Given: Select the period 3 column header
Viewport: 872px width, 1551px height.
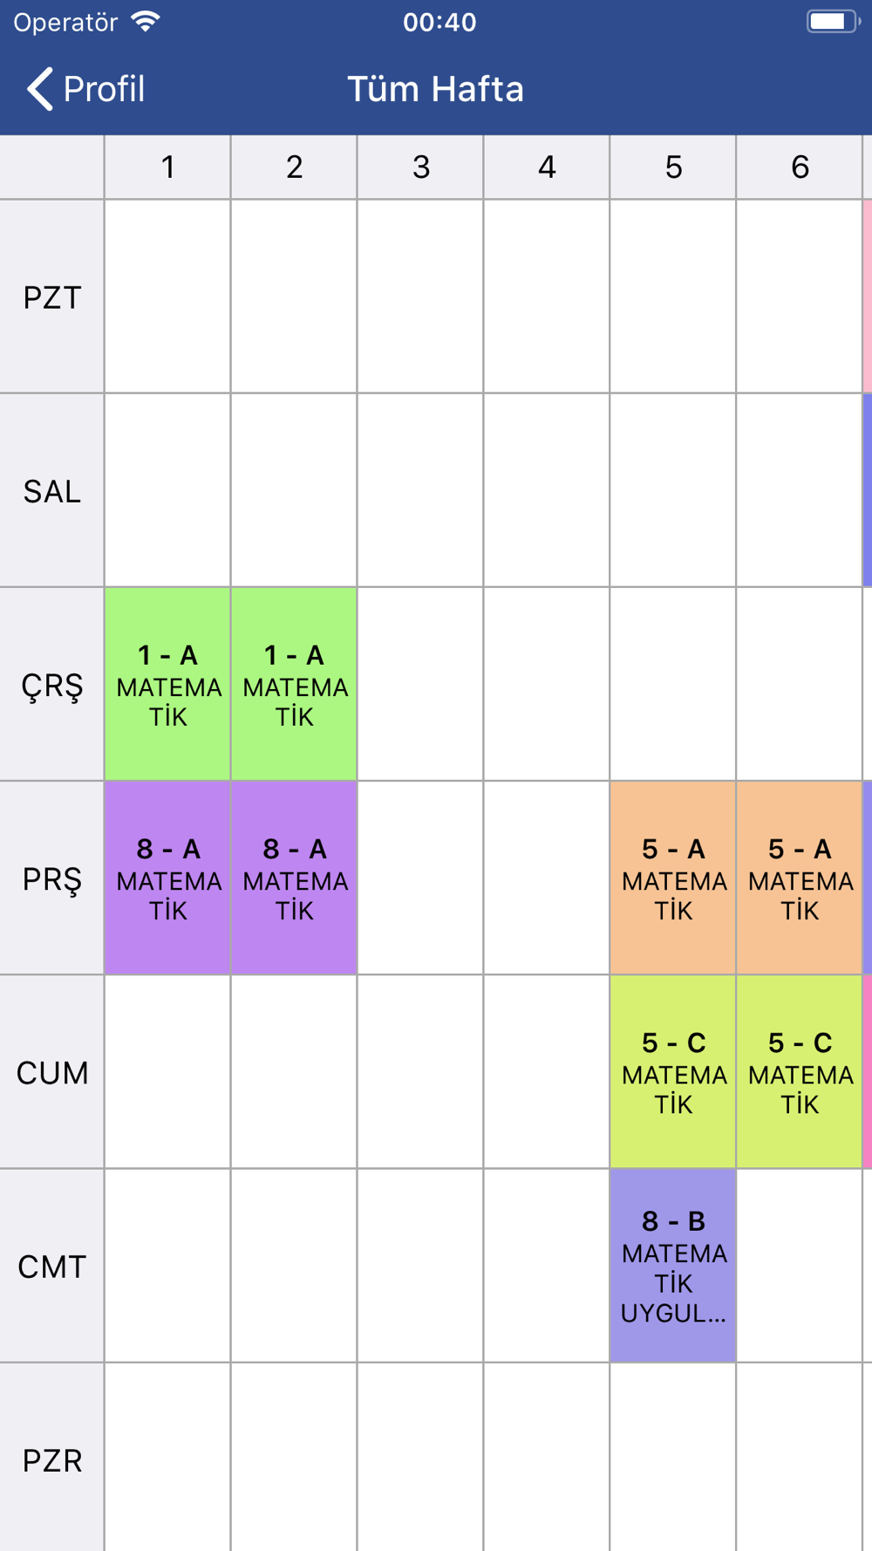Looking at the screenshot, I should (x=420, y=167).
